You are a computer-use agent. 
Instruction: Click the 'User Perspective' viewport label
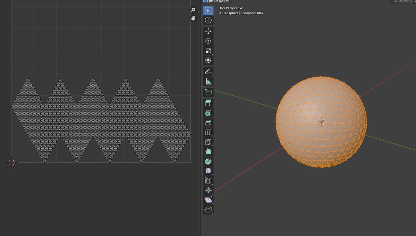(x=230, y=8)
